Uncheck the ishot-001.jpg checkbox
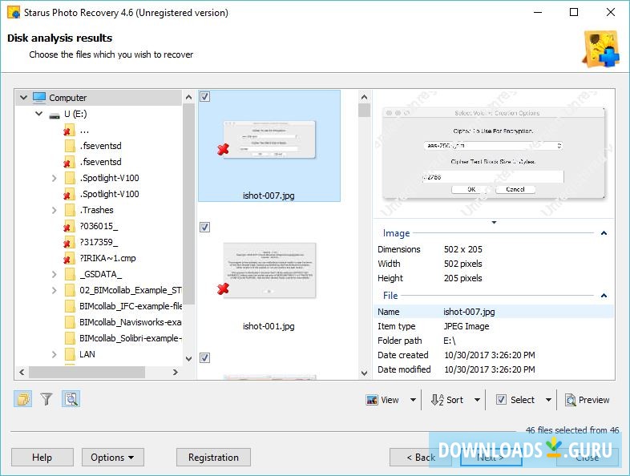The width and height of the screenshot is (630, 476). tap(204, 228)
